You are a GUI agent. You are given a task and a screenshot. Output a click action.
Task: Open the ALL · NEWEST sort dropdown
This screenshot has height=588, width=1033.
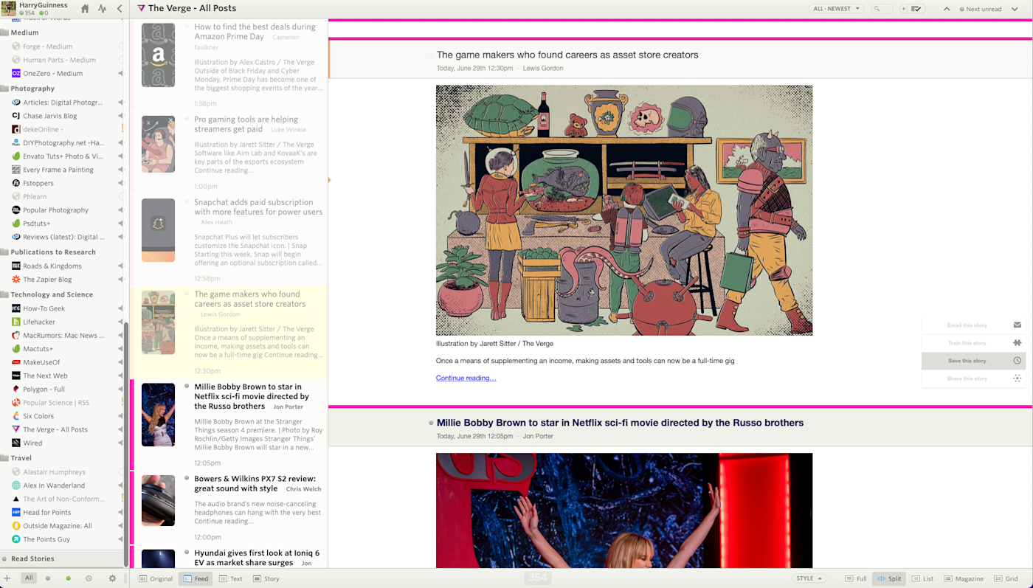pyautogui.click(x=837, y=9)
